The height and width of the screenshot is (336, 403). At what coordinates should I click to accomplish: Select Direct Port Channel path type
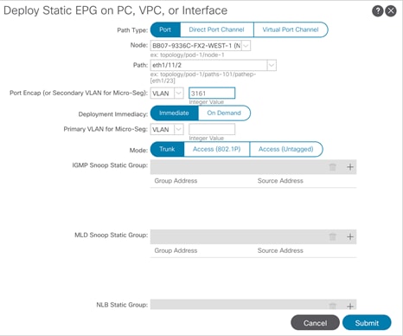pos(216,29)
